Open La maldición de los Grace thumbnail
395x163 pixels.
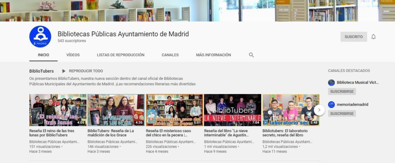tap(116, 110)
